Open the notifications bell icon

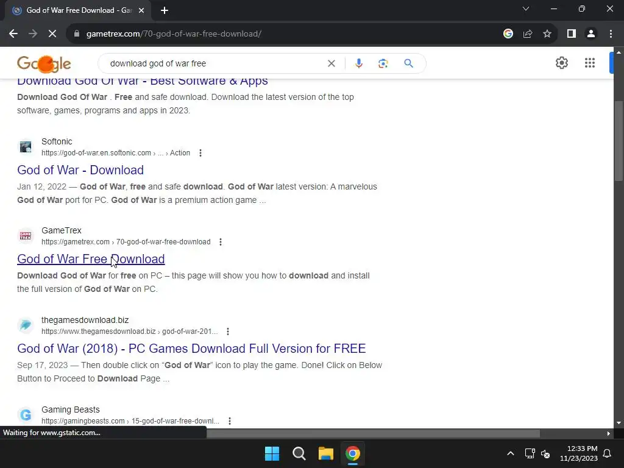point(608,453)
